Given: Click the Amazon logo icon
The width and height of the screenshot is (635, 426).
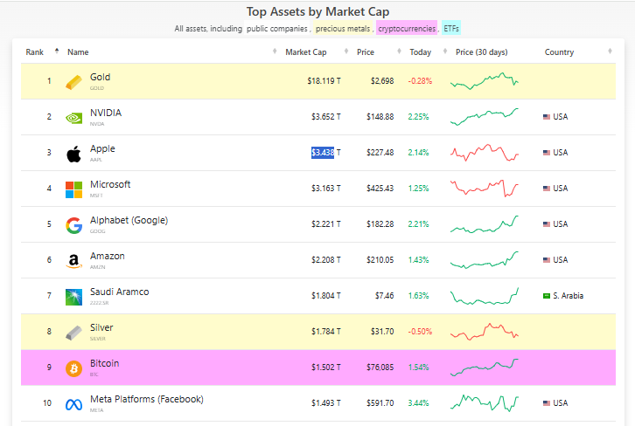Looking at the screenshot, I should [x=74, y=261].
